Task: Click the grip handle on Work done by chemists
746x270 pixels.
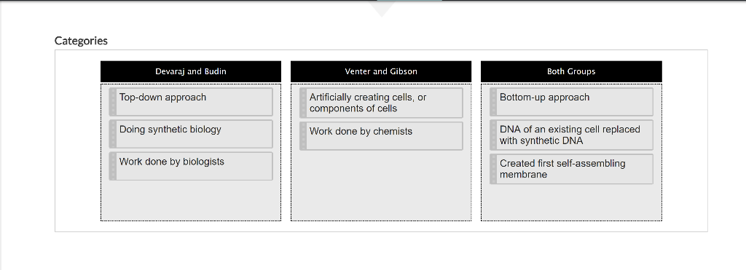Action: 303,136
